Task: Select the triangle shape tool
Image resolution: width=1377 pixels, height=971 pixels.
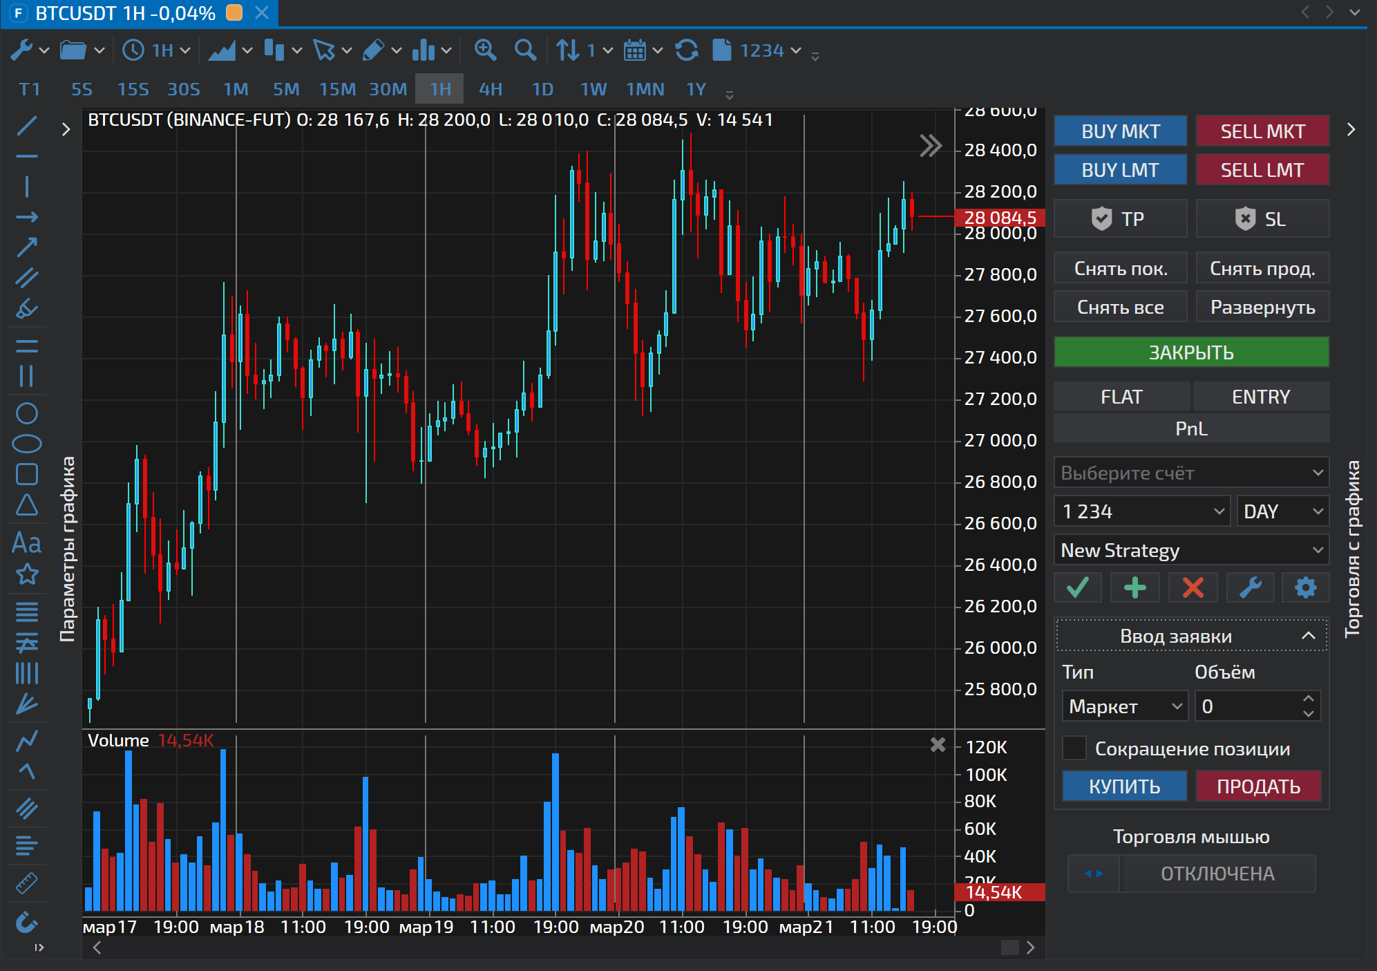Action: pos(27,505)
